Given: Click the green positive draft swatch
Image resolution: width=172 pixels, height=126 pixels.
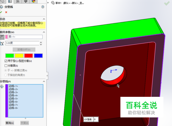Looking at the screenshot, I should (10, 56).
